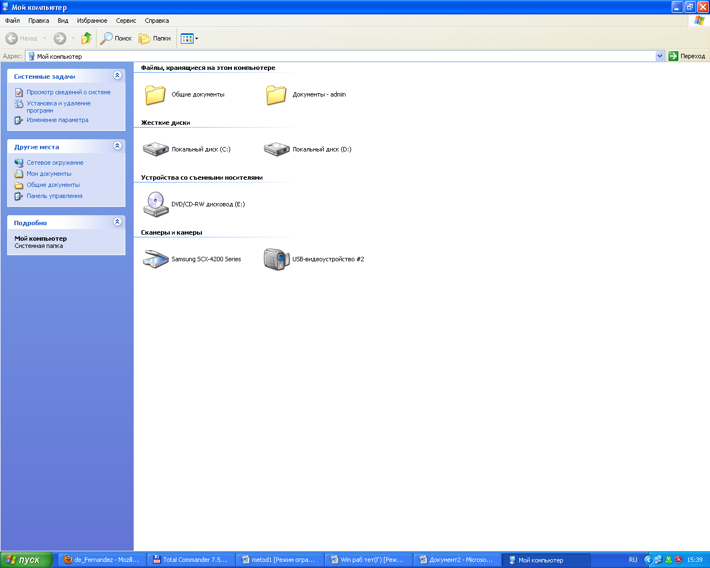
Task: Select the Общие документы folder icon
Action: tap(155, 94)
